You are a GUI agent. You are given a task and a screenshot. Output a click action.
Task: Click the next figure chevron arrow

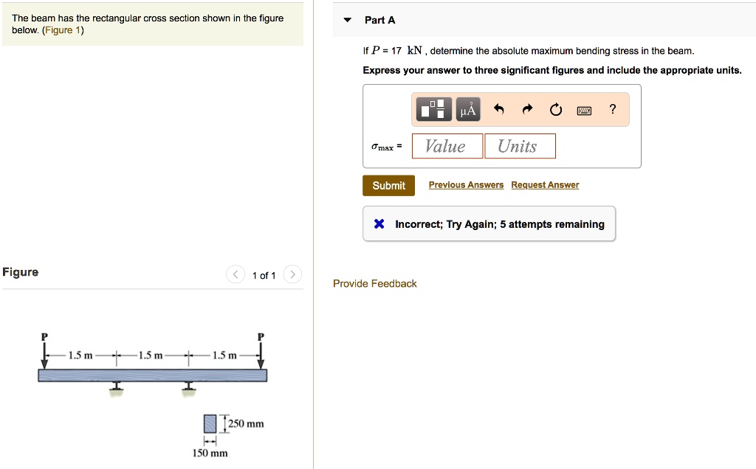(292, 274)
